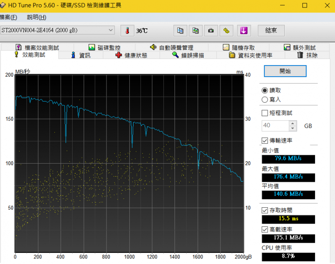Screen dimensions: 335x264
Task: Toggle the 傳輸速率 checkbox
Action: coord(265,140)
